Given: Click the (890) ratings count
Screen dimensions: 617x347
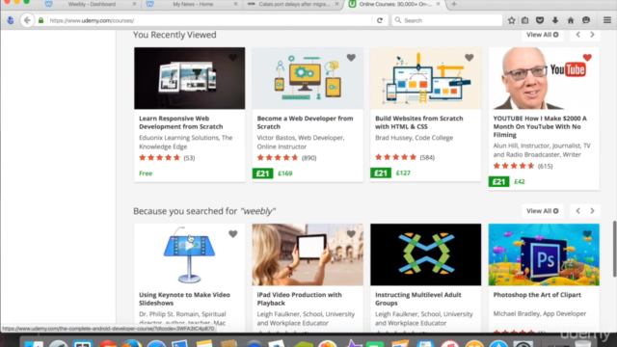Looking at the screenshot, I should 308,158.
